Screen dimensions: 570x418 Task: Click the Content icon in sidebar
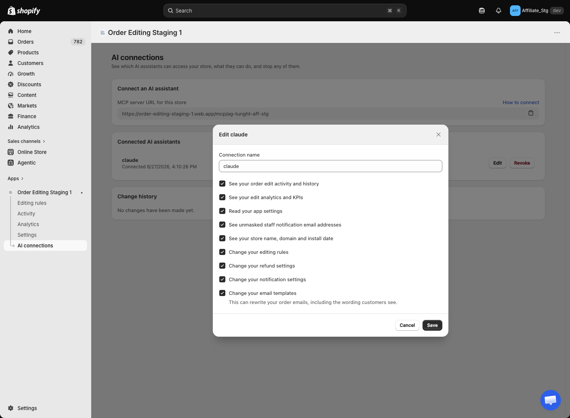11,95
